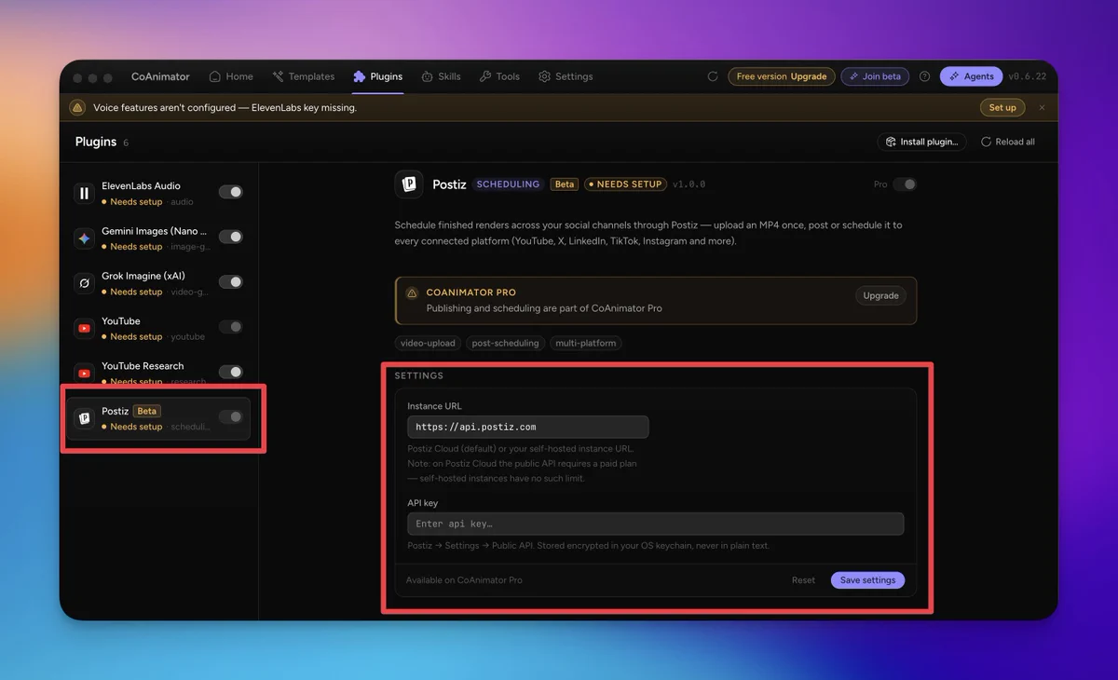Click Set up in the voice warning banner
Viewport: 1118px width, 680px height.
pyautogui.click(x=1002, y=107)
